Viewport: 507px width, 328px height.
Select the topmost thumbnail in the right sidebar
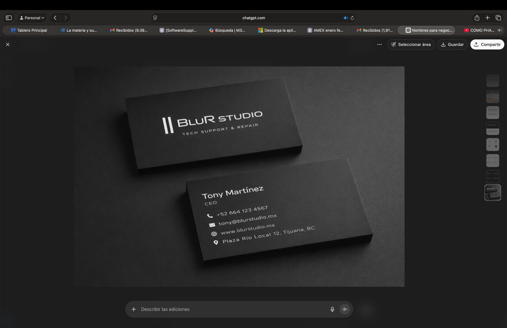492,80
